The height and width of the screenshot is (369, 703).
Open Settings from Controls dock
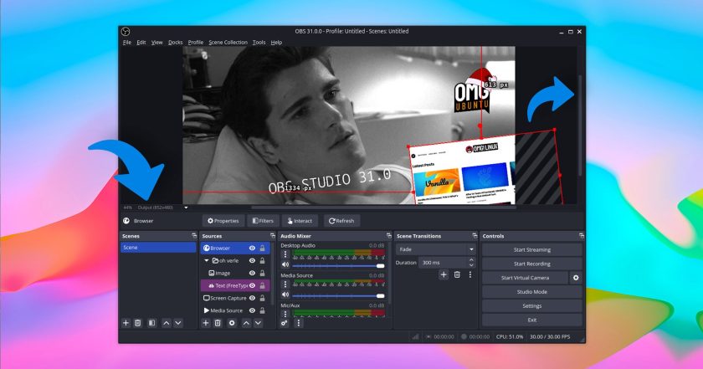click(x=531, y=305)
